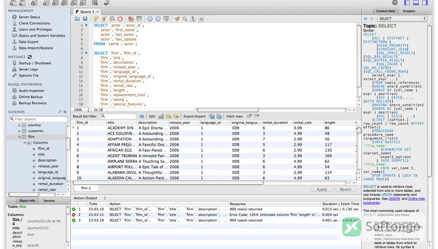This screenshot has height=249, width=438.
Task: Open a SQL script file with the folder icon
Action: pos(77,19)
